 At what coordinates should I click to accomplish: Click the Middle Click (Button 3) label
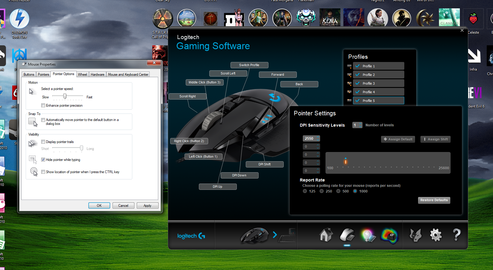pyautogui.click(x=205, y=82)
